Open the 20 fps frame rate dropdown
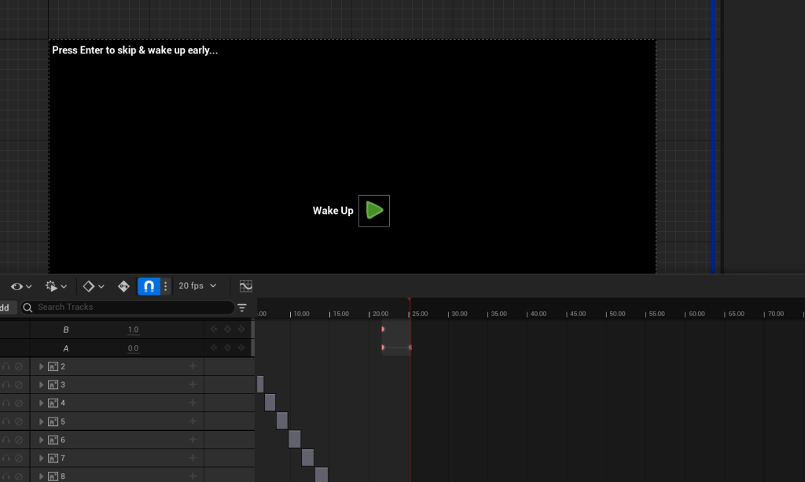Viewport: 805px width, 482px height. point(197,286)
